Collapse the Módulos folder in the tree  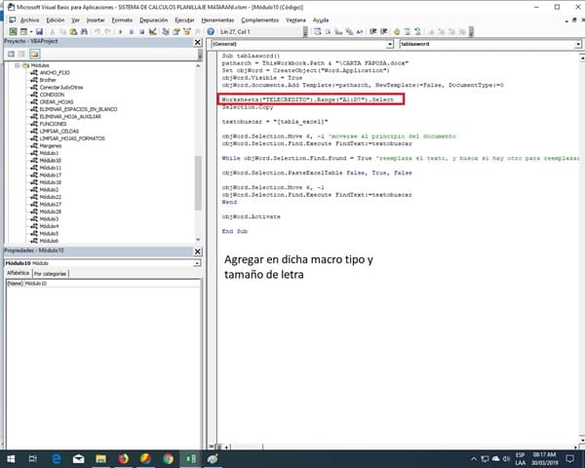click(18, 67)
